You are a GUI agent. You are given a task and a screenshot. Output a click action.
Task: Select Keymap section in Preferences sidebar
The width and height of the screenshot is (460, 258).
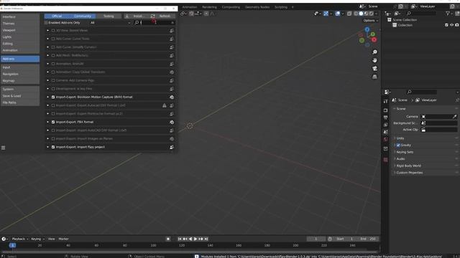[20, 81]
